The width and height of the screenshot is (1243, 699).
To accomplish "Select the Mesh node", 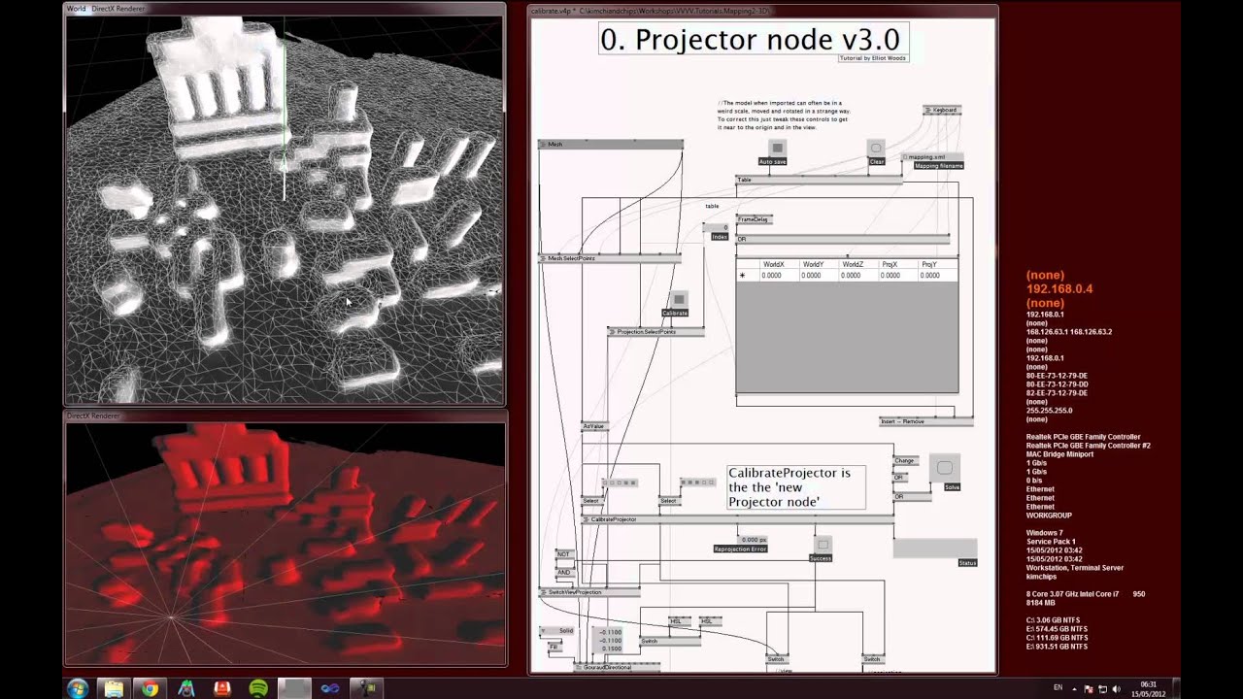I will (611, 145).
